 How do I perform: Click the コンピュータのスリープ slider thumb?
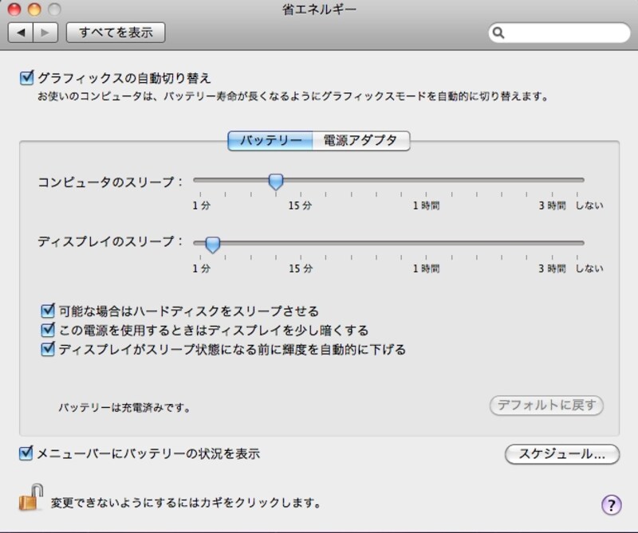[x=275, y=182]
